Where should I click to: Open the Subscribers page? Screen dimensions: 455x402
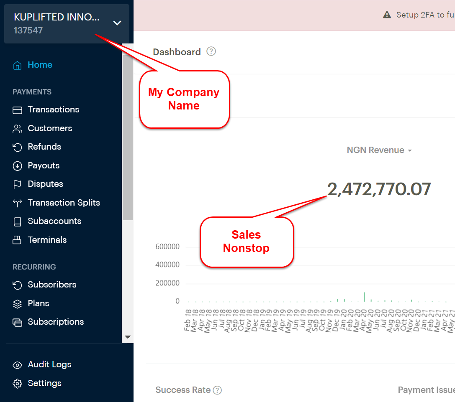click(52, 285)
